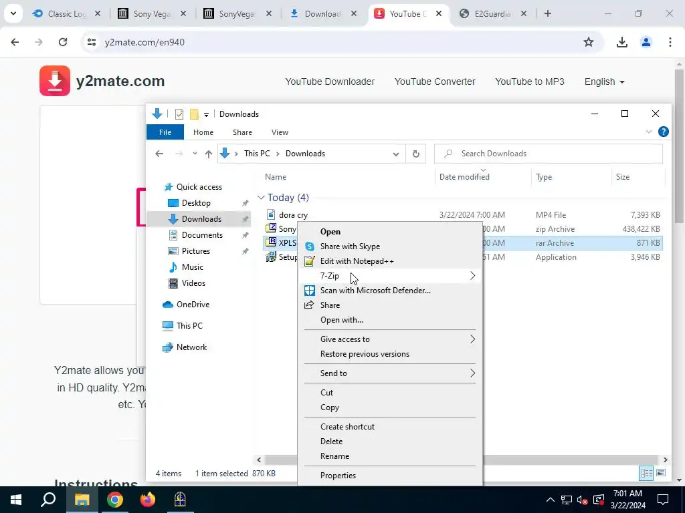This screenshot has width=685, height=513.
Task: Click the Search Downloads field
Action: tap(549, 154)
